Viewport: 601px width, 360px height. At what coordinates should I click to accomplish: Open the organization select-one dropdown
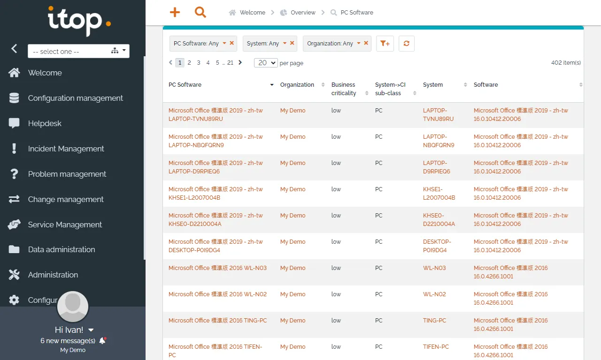tap(78, 51)
